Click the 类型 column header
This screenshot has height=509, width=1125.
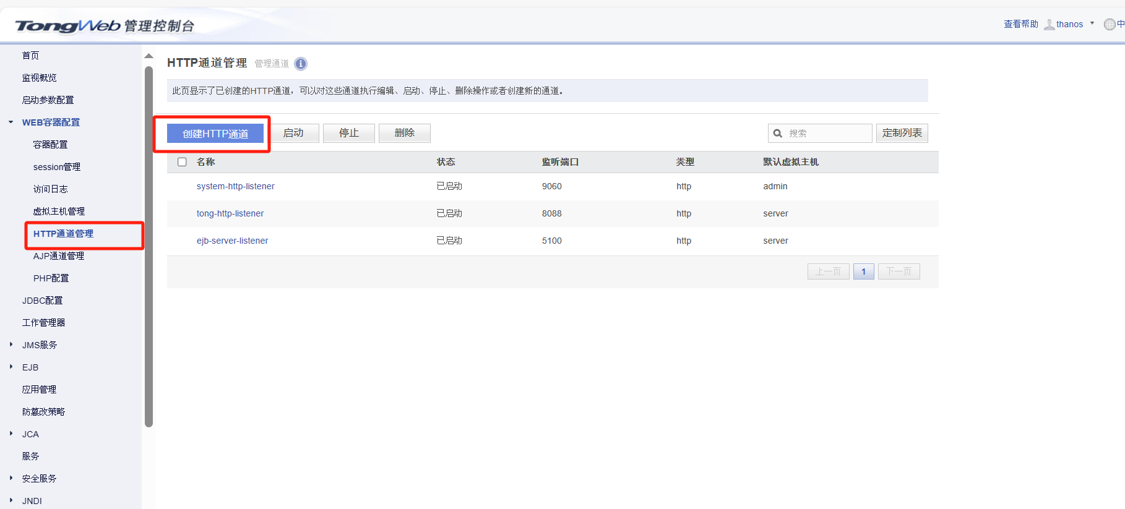(686, 162)
